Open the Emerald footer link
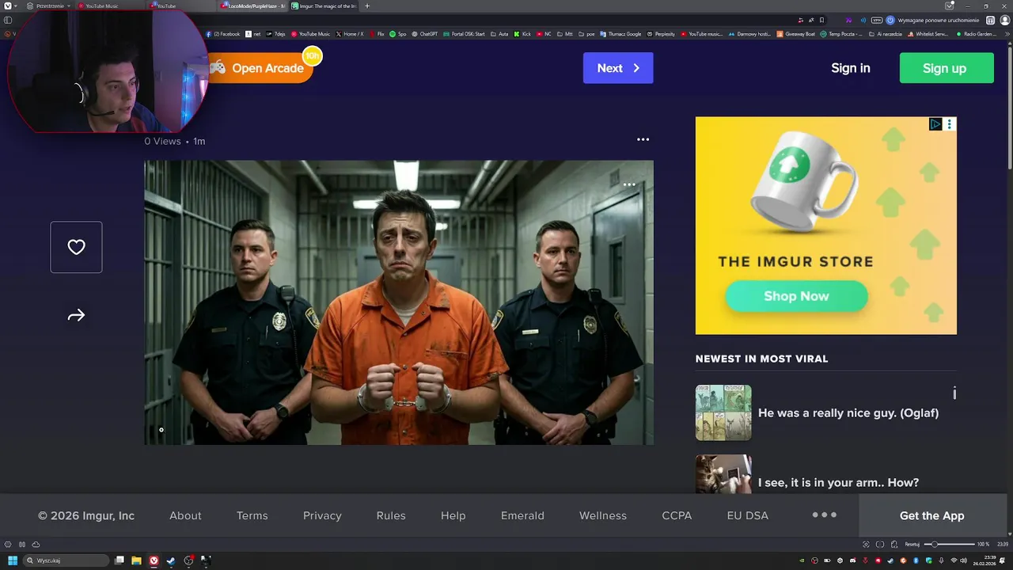This screenshot has width=1013, height=570. tap(522, 515)
